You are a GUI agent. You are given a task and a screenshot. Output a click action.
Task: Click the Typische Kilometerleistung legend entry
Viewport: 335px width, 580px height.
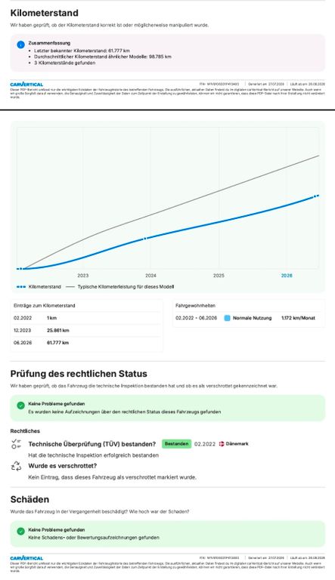click(119, 287)
